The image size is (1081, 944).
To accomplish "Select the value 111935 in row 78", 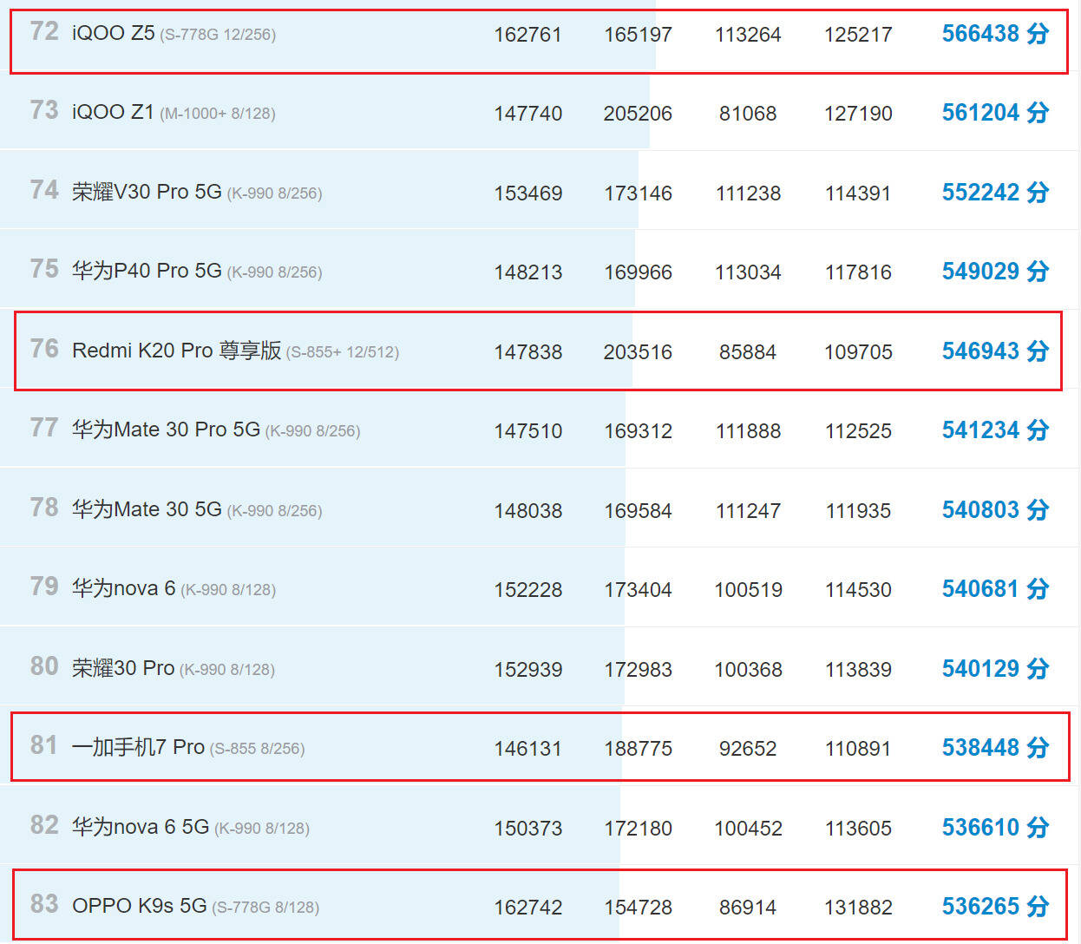I will pos(858,511).
